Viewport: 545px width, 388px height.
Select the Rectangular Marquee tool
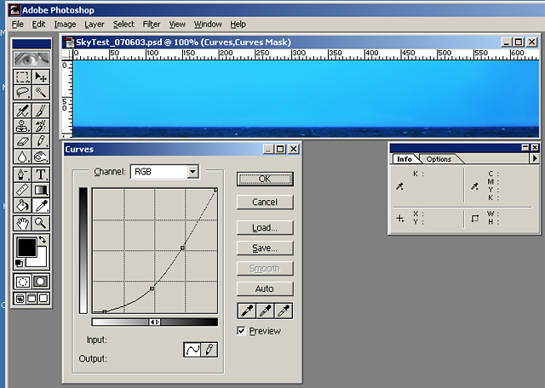pyautogui.click(x=23, y=77)
